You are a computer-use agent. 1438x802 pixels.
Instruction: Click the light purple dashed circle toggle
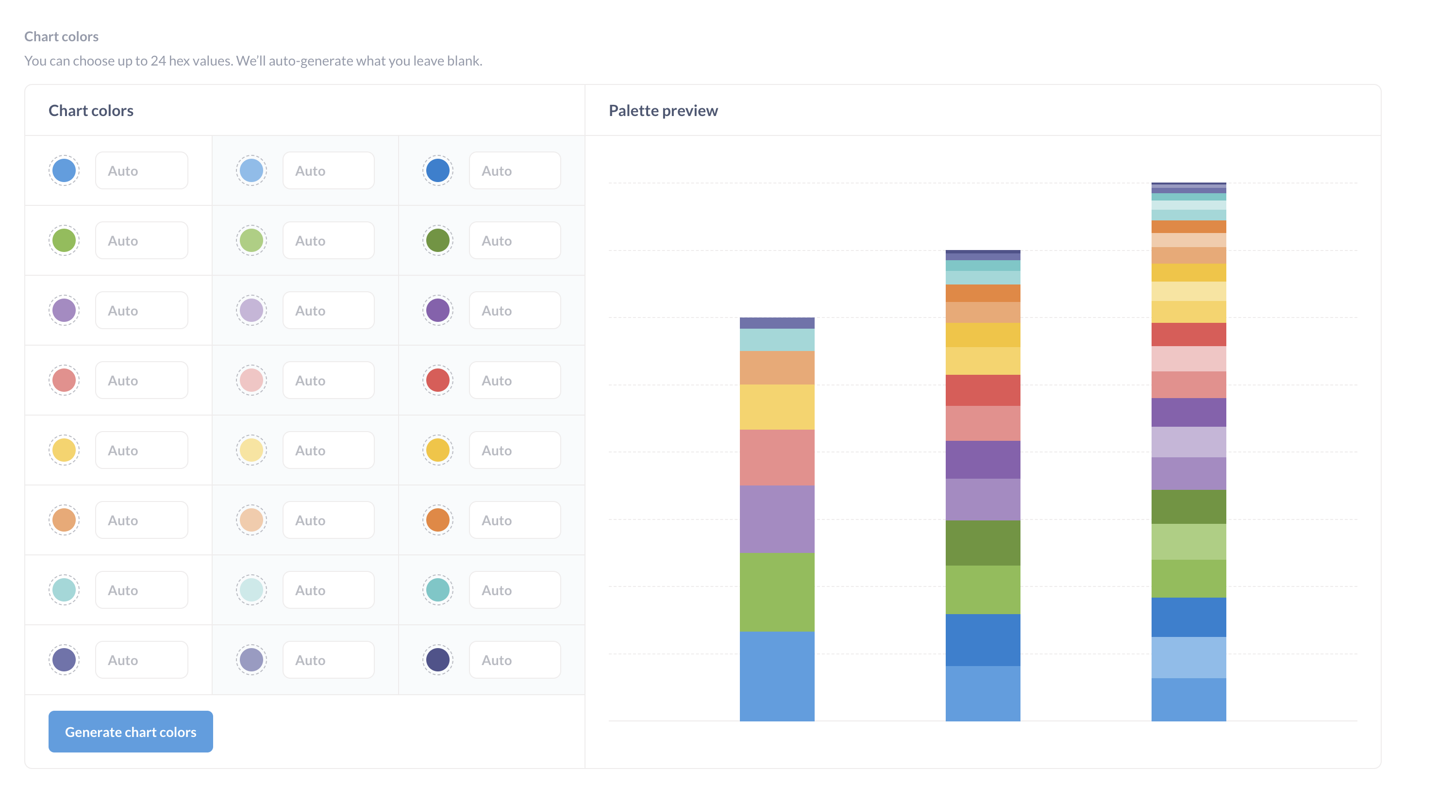251,310
